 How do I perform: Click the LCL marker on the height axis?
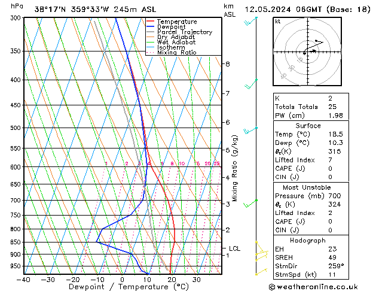(235, 248)
